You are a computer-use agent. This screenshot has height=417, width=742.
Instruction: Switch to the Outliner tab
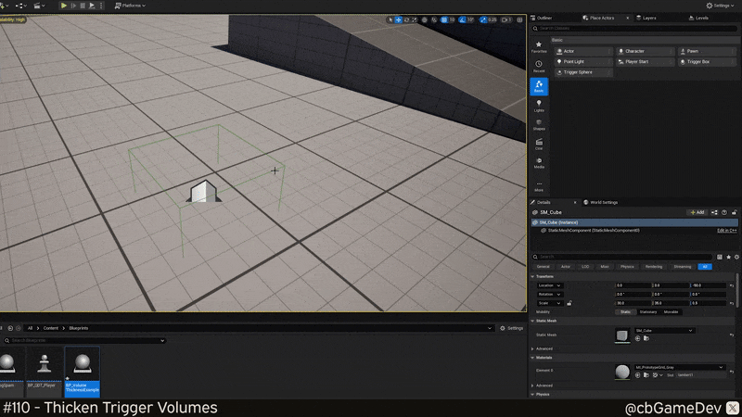[x=542, y=18]
